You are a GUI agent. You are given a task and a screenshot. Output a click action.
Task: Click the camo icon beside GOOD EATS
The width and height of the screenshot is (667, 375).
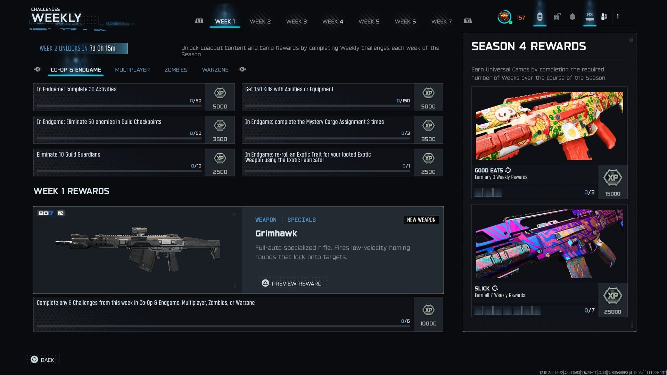pyautogui.click(x=508, y=170)
